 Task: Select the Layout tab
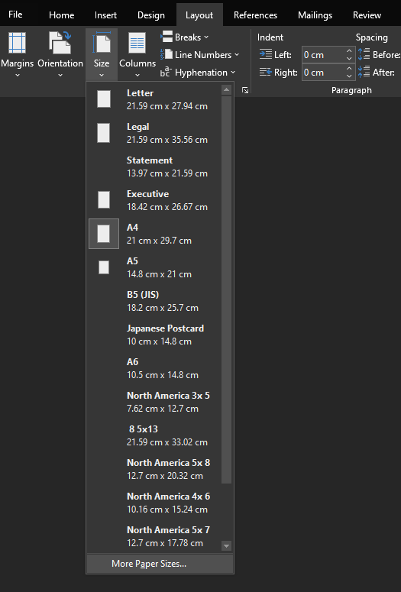199,15
